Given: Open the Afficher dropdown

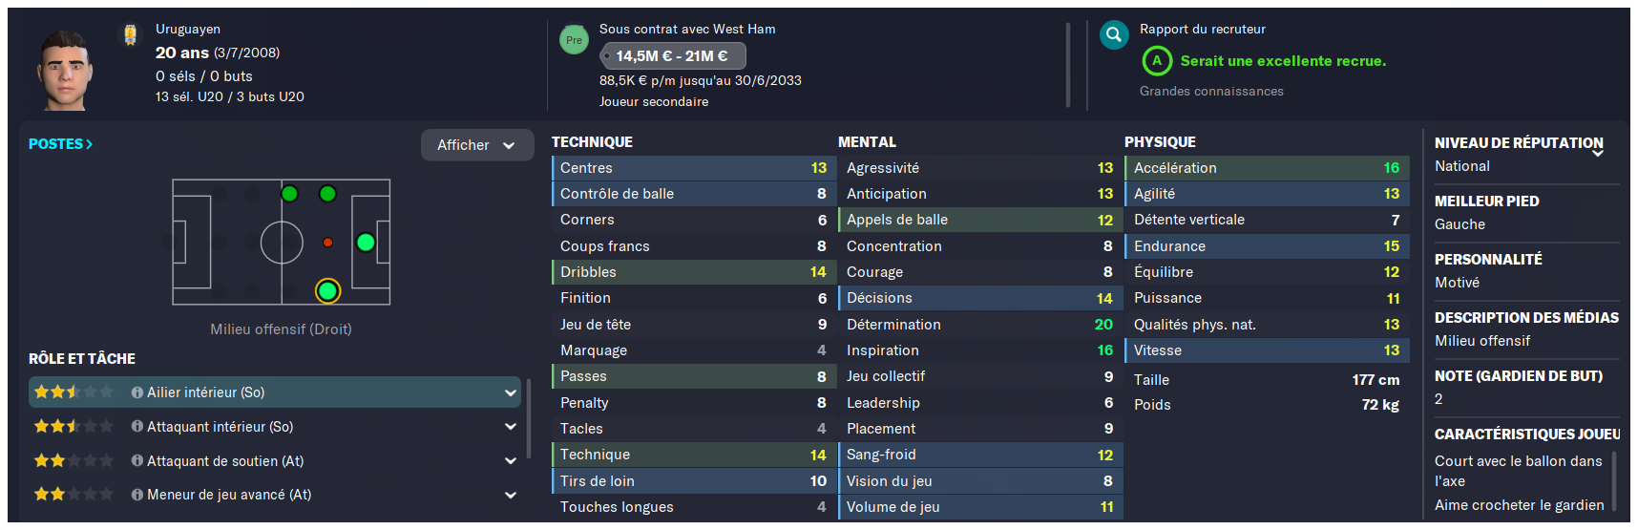Looking at the screenshot, I should pos(477,145).
